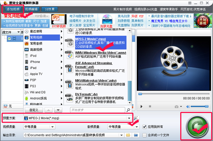
Task: Uncheck the source file row checkbox
Action: (9, 39)
